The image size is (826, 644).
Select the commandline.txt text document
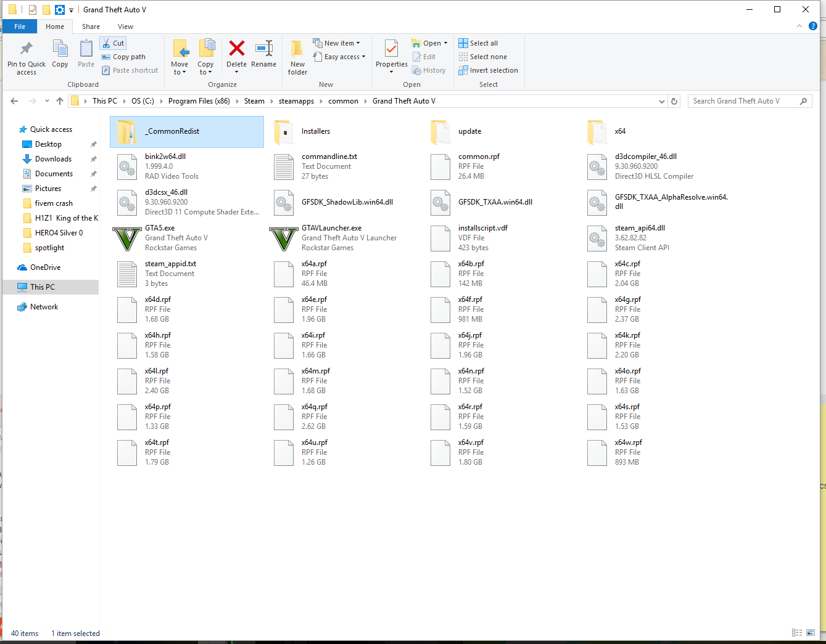(x=316, y=166)
